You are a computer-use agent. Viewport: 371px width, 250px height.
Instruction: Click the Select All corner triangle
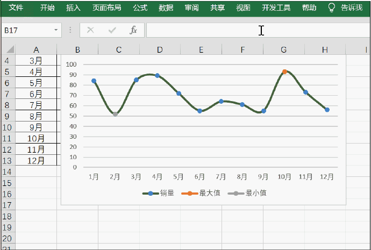(10, 49)
